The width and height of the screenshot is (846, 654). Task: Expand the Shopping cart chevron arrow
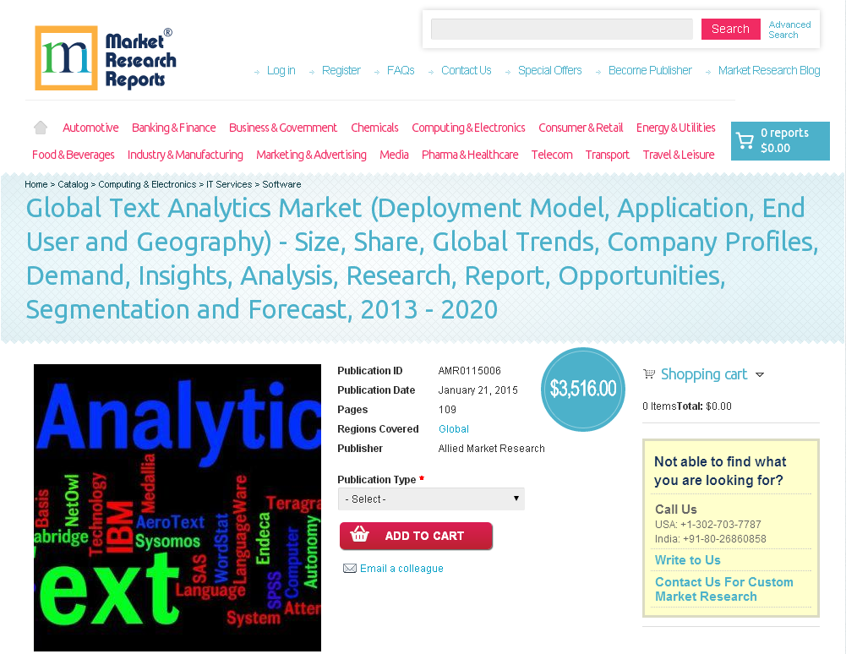point(760,374)
